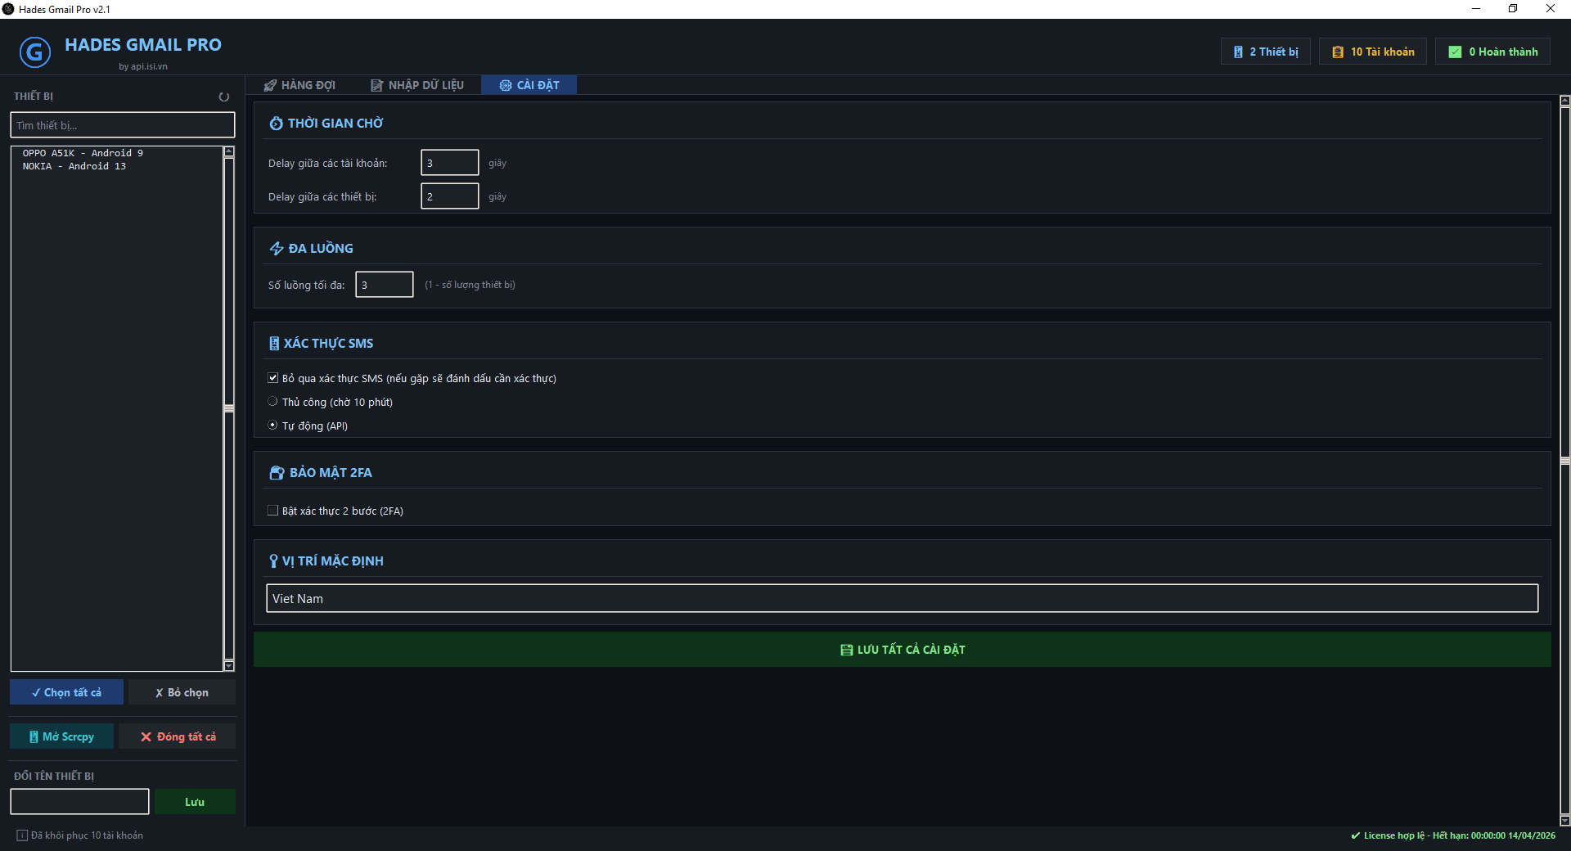Select all devices with Chọn tất cả
Image resolution: width=1571 pixels, height=851 pixels.
[x=66, y=692]
